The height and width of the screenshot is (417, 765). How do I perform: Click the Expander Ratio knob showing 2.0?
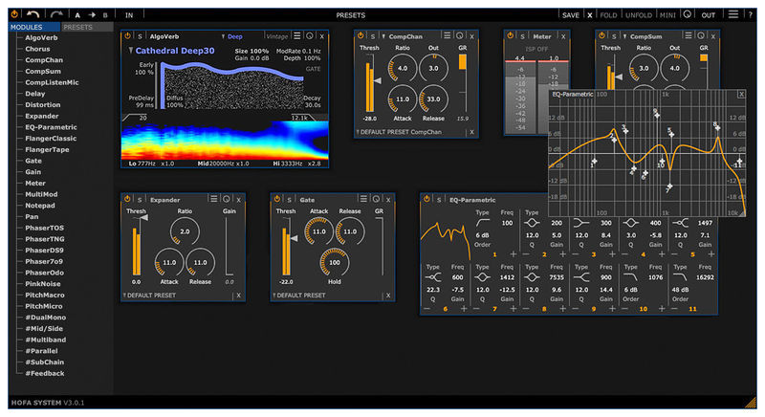[x=185, y=231]
